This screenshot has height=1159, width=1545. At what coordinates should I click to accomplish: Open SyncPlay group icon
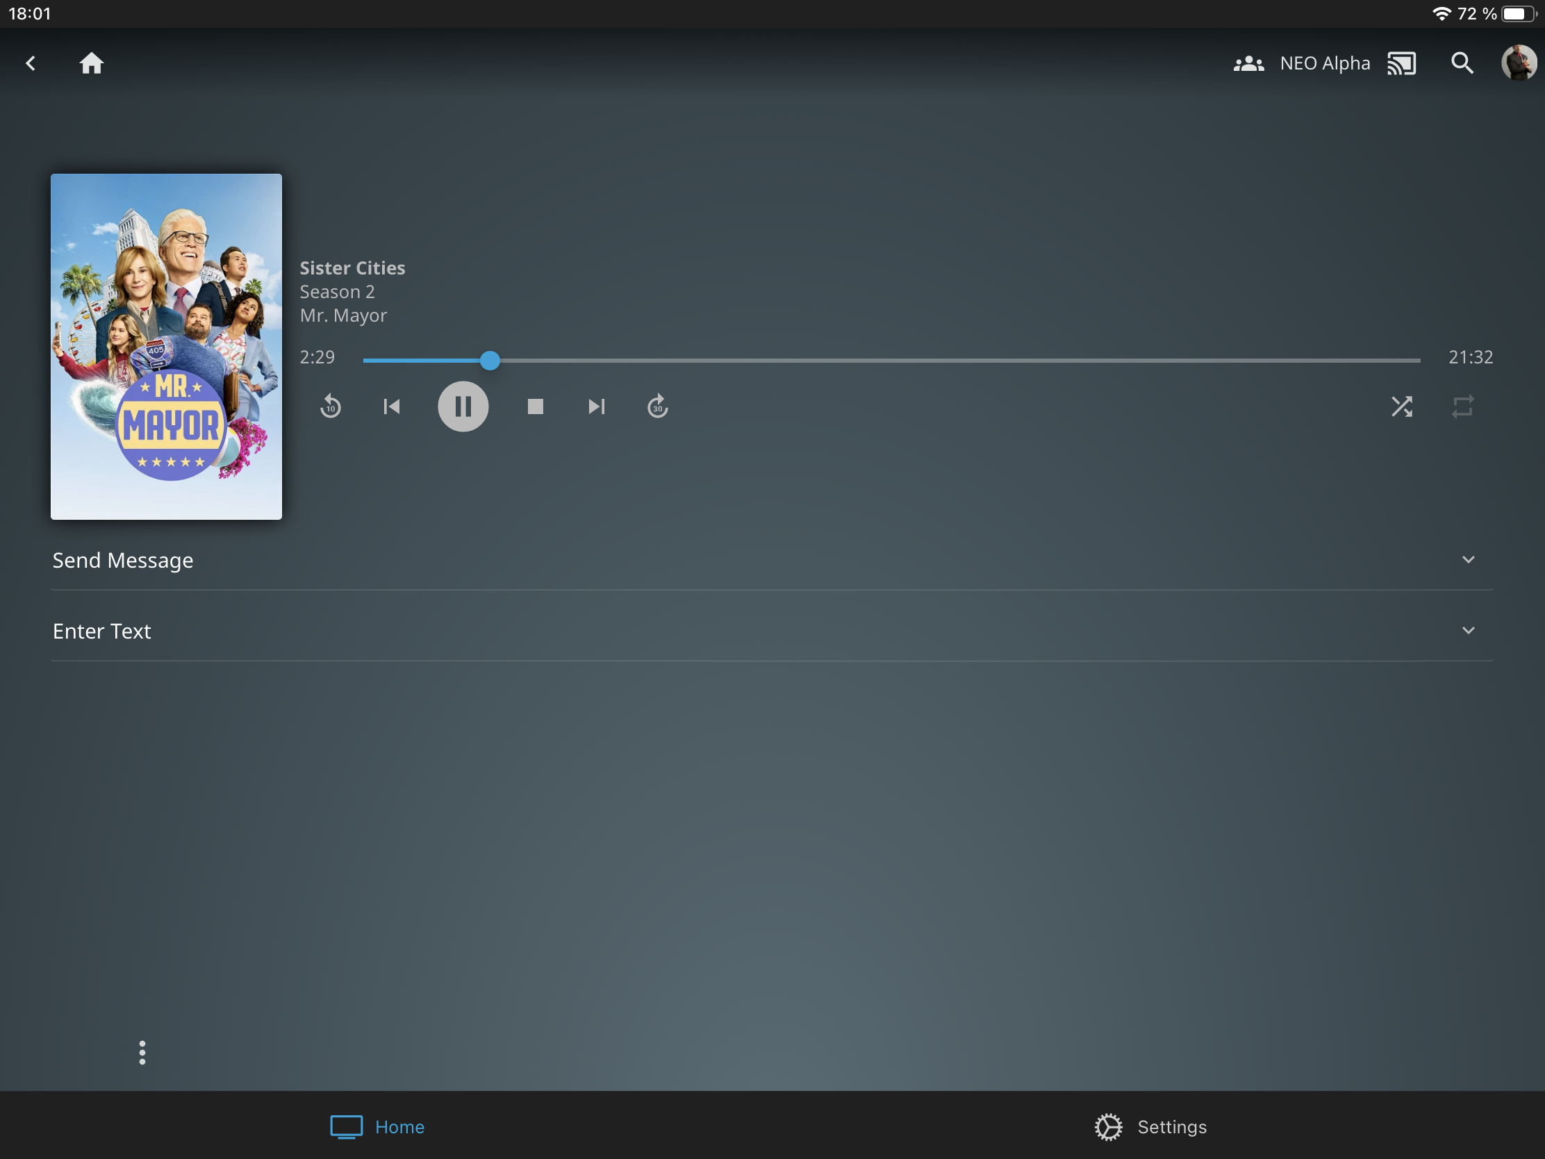(x=1248, y=63)
